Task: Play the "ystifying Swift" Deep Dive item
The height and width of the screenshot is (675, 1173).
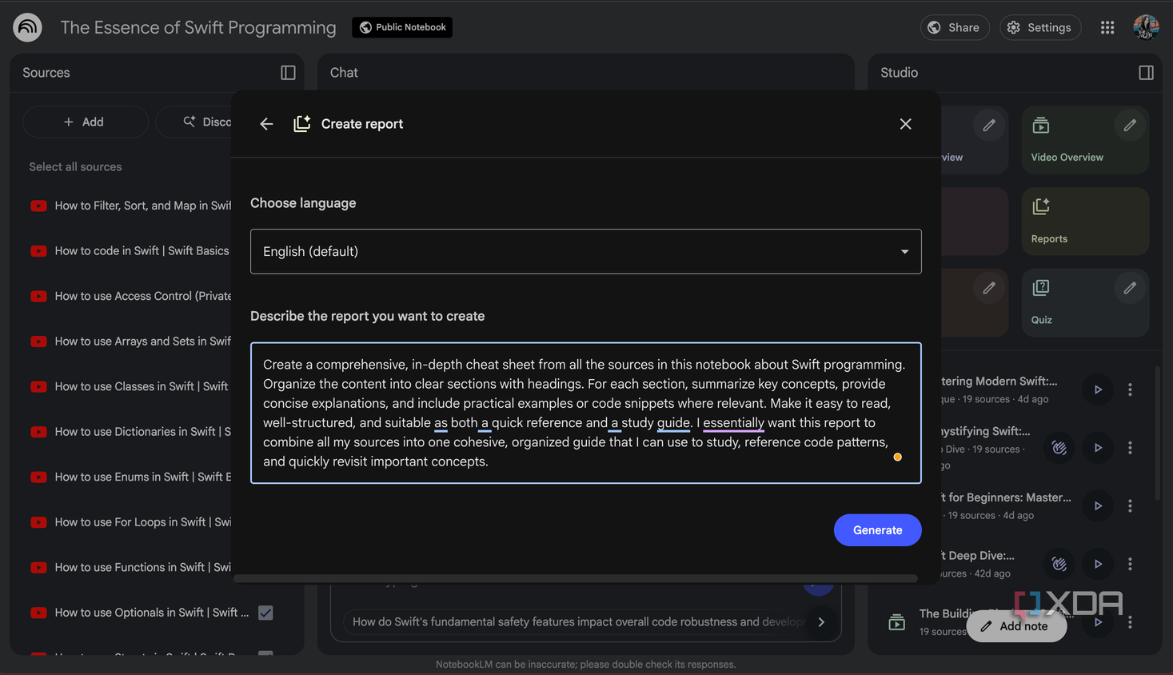Action: pyautogui.click(x=1098, y=448)
